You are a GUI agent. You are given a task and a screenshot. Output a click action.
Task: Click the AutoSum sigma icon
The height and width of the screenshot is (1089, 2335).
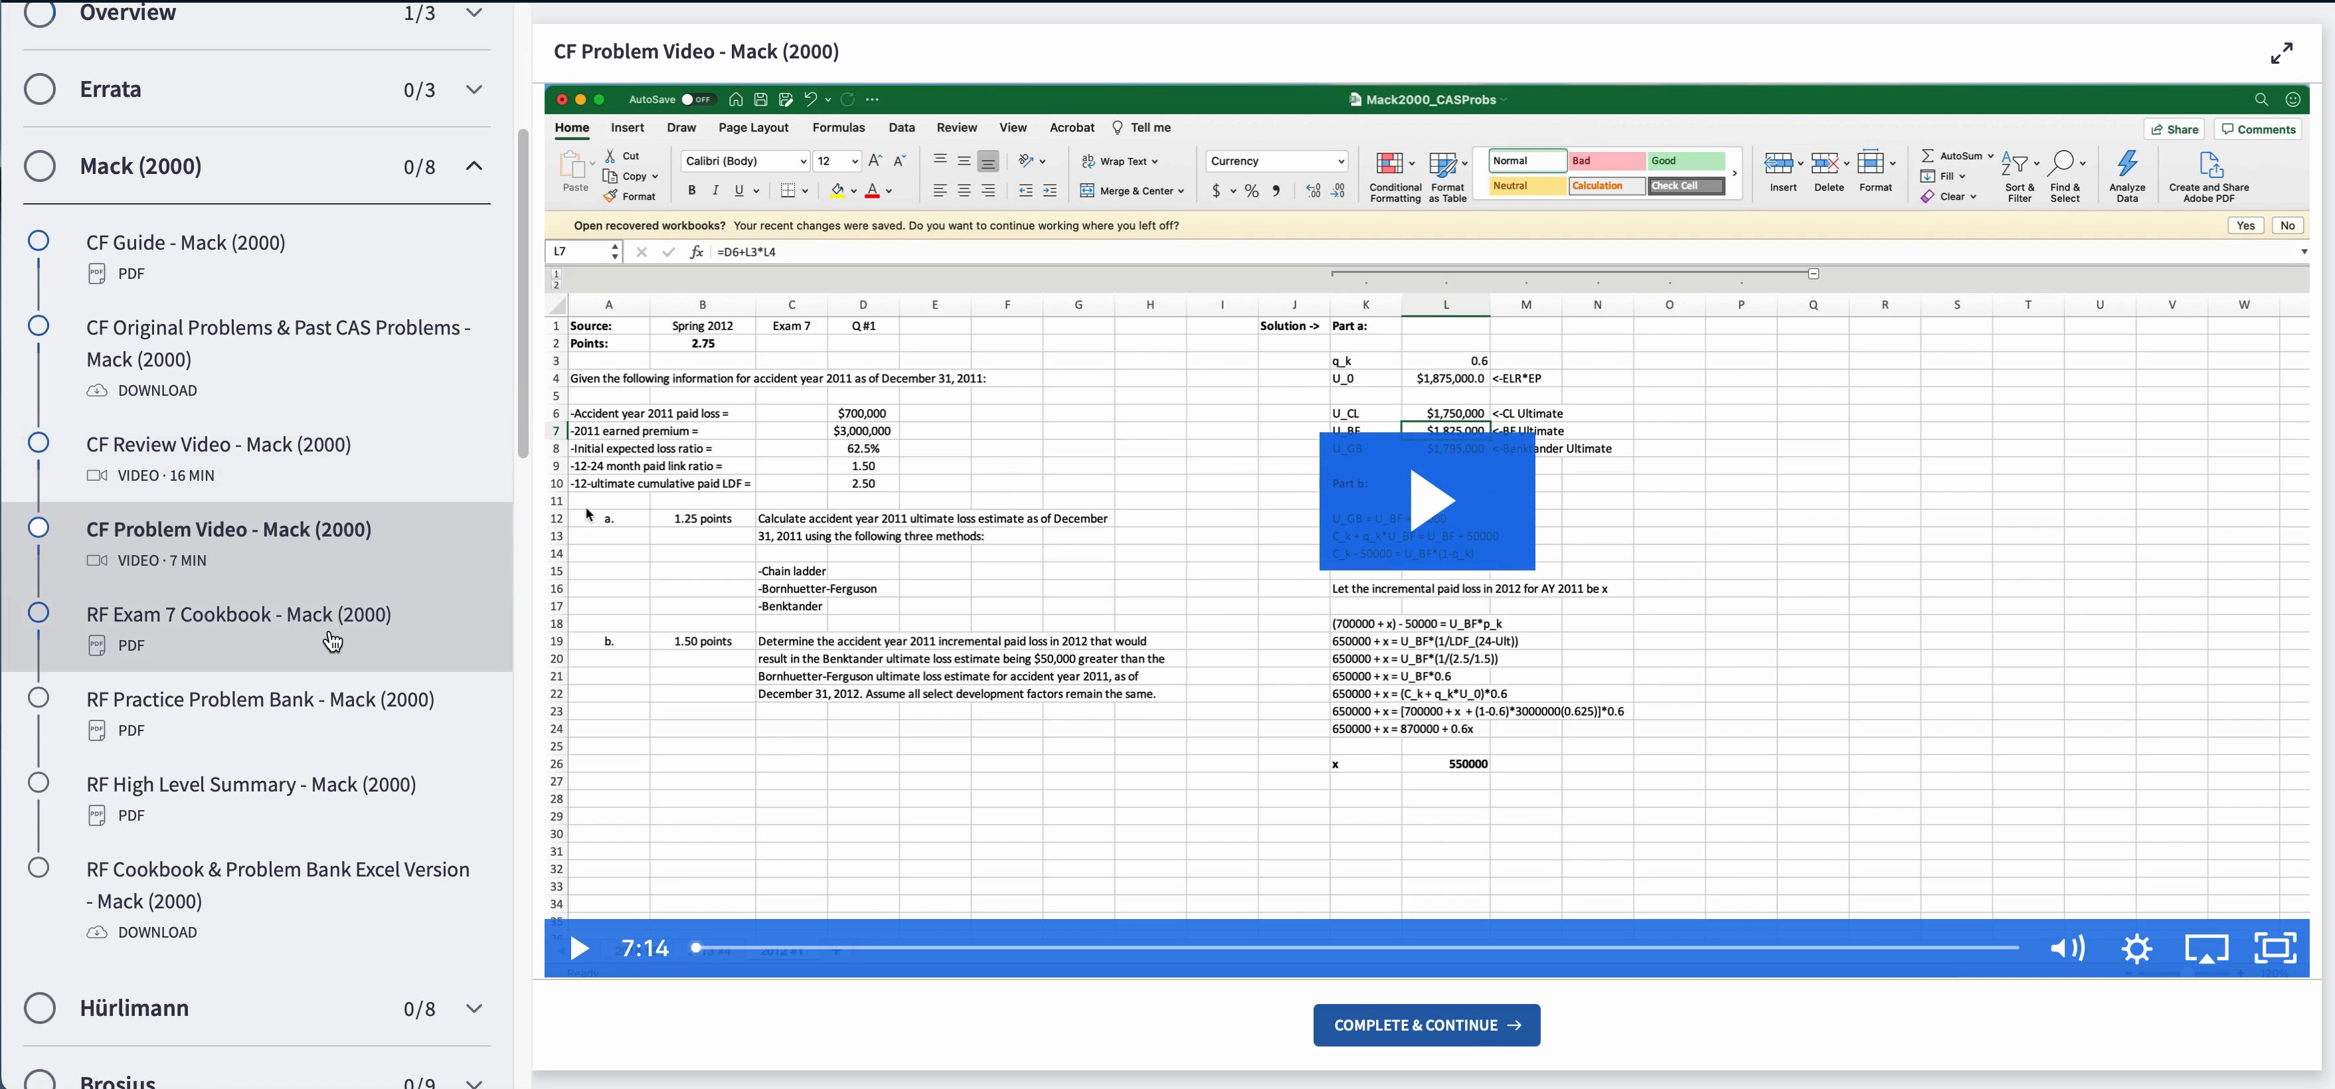(1928, 156)
